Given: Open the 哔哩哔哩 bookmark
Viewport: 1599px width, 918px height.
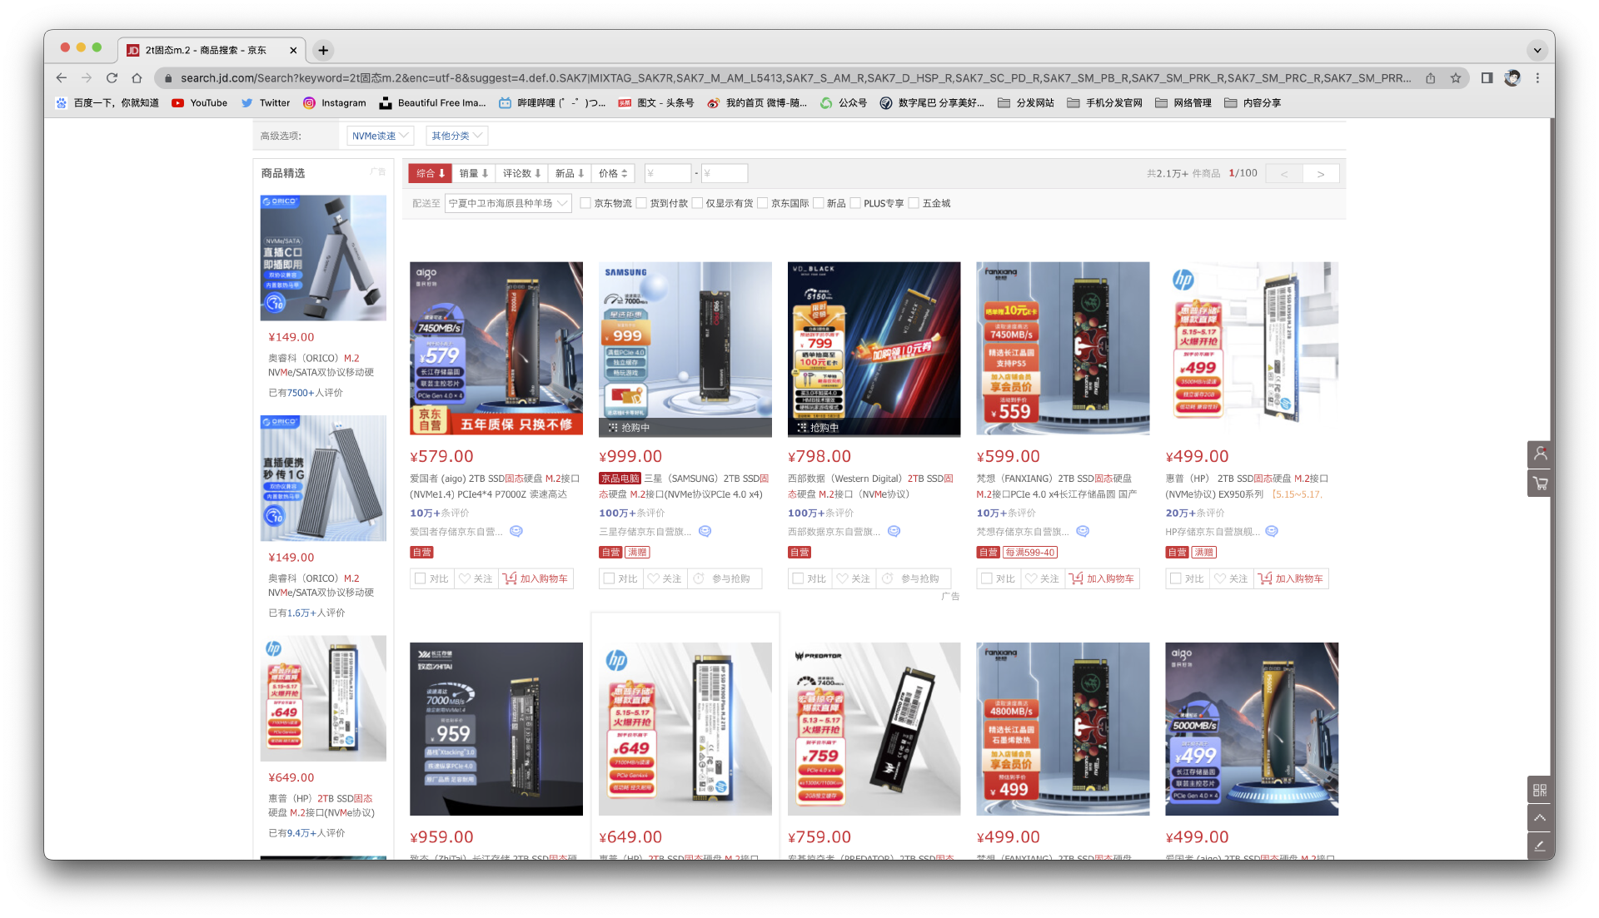Looking at the screenshot, I should pyautogui.click(x=552, y=103).
